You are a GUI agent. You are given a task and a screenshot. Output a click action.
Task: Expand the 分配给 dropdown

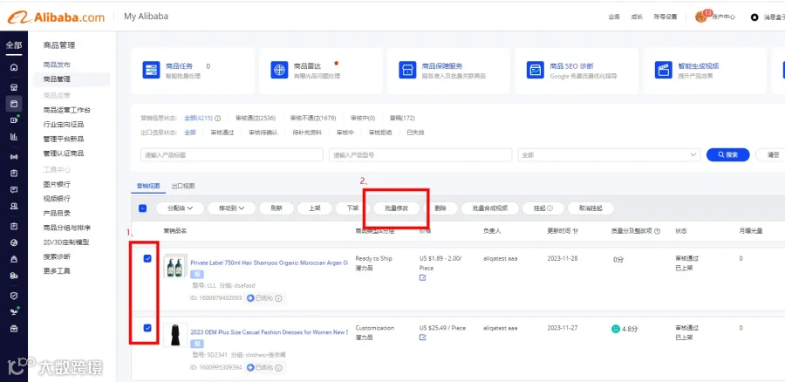(x=180, y=208)
